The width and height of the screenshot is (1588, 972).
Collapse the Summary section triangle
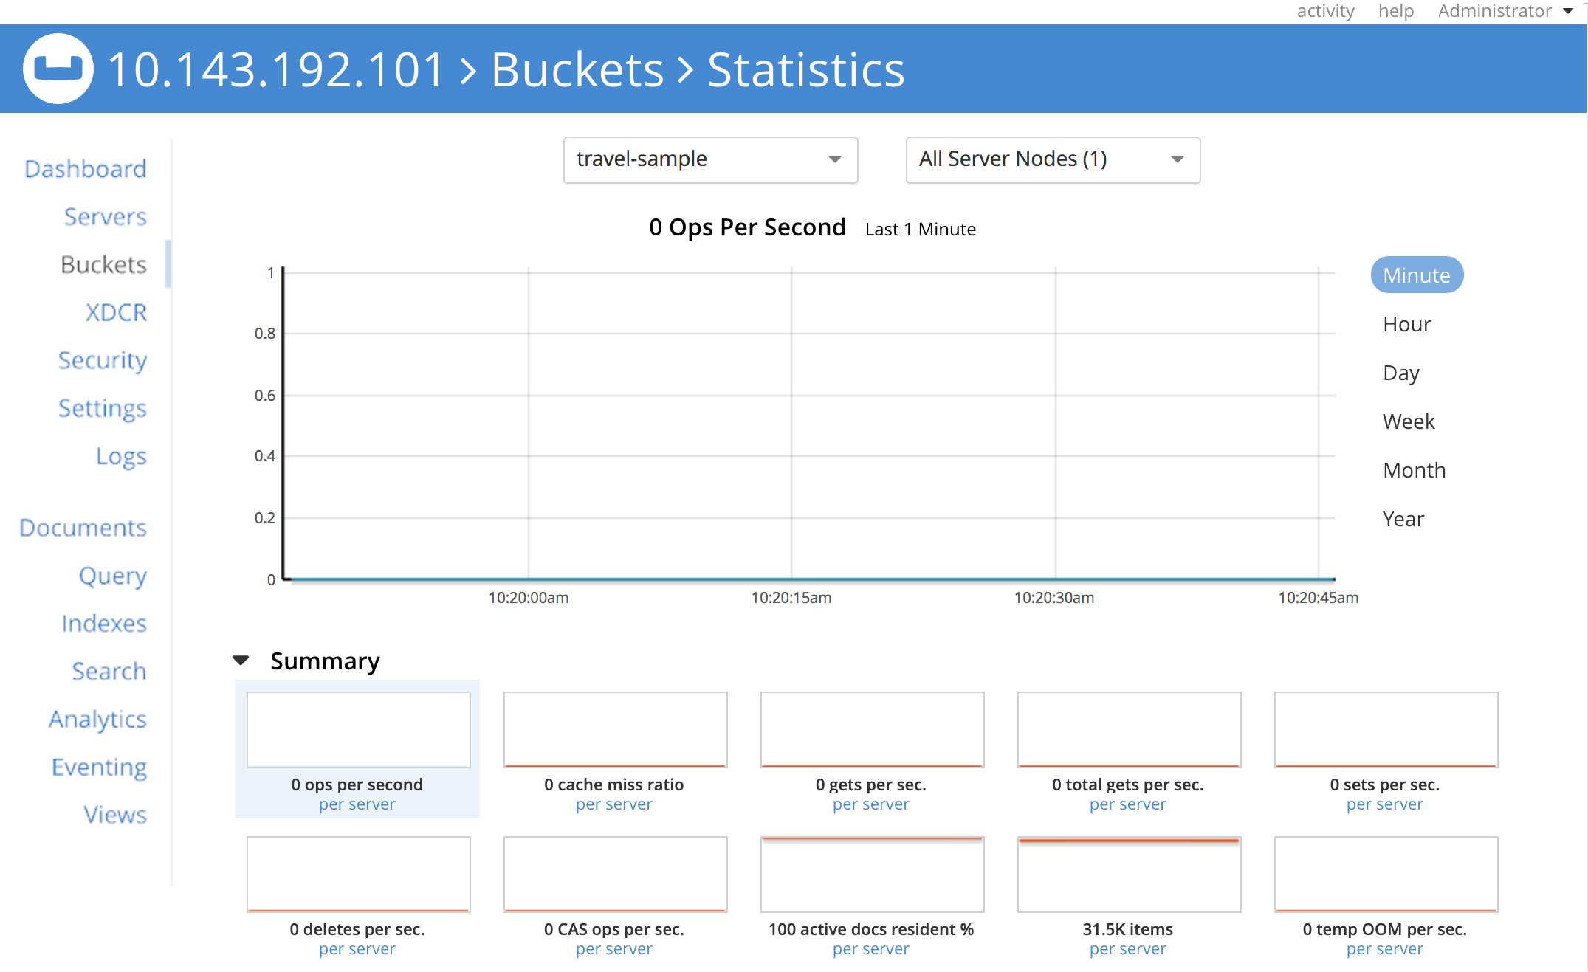(241, 660)
